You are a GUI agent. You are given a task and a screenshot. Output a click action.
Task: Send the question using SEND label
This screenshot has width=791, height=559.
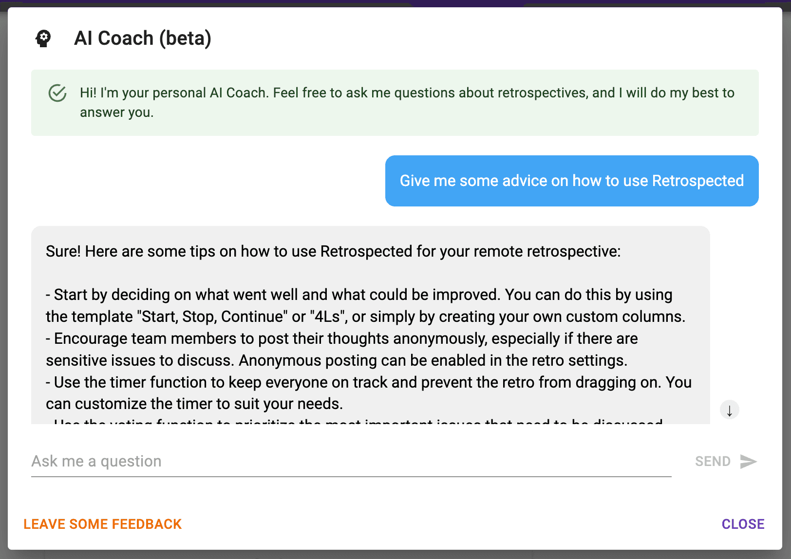coord(713,461)
